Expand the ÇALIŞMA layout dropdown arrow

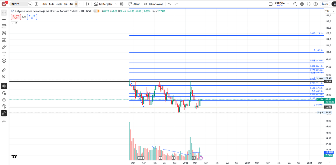pos(288,4)
